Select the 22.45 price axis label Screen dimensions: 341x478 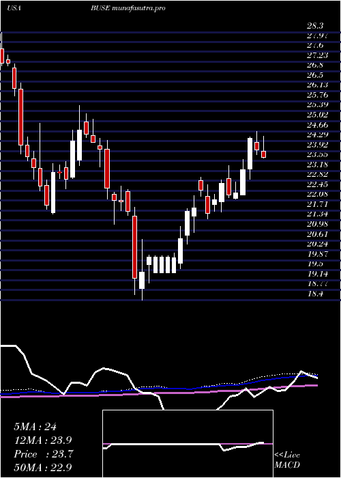point(318,184)
